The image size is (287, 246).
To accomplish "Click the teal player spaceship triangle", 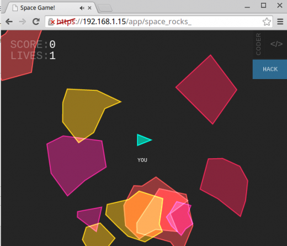I will click(143, 140).
